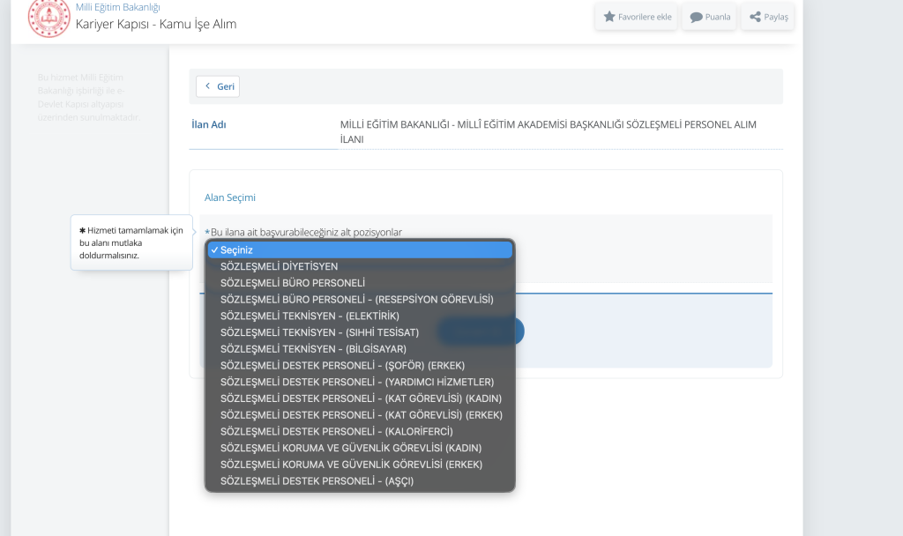
Task: Click the Milli Eğitim Bakanlığı logo
Action: (49, 17)
